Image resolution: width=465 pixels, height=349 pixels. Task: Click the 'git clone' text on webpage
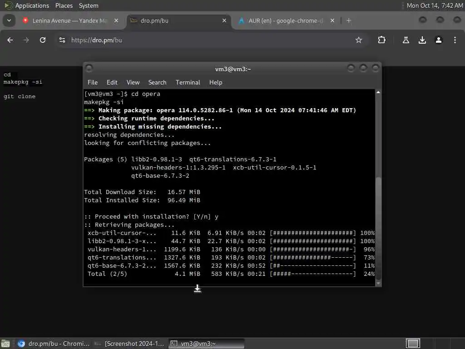coord(19,96)
